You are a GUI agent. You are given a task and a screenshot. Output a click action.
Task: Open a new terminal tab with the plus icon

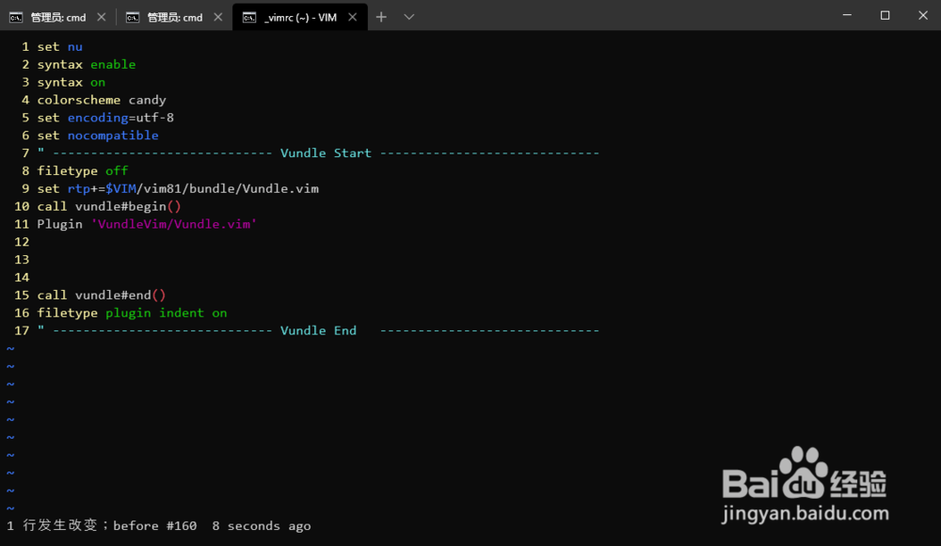pos(380,16)
